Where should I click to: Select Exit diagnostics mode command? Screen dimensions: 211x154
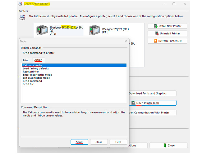coord(74,78)
